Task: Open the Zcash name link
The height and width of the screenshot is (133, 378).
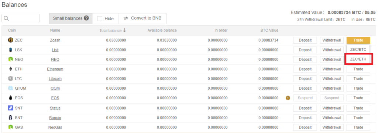Action: 55,40
